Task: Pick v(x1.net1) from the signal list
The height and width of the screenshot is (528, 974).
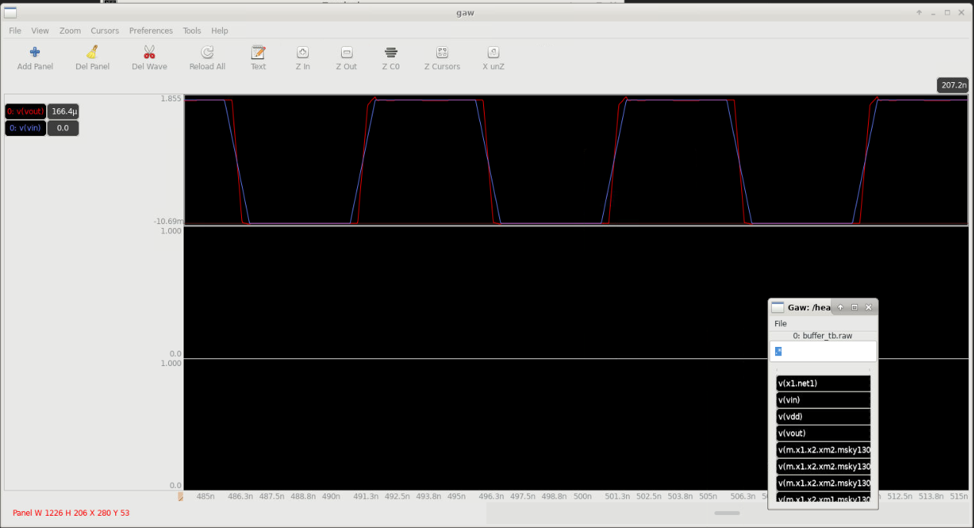Action: click(x=823, y=383)
